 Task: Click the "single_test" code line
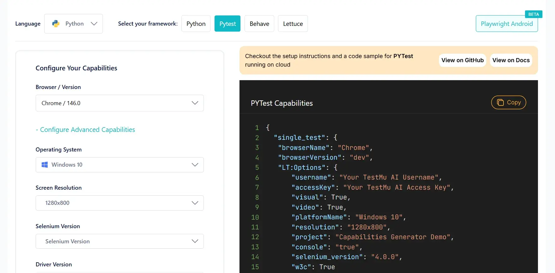tap(305, 138)
